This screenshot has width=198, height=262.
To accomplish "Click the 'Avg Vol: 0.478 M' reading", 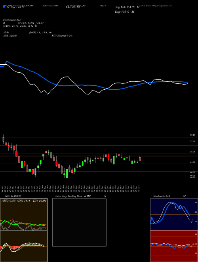I will (x=127, y=7).
